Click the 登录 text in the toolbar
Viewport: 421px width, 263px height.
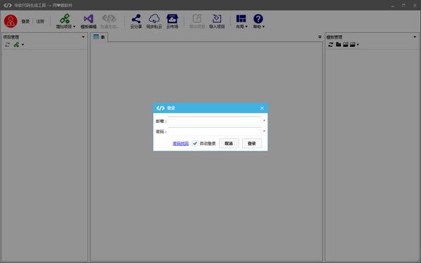[25, 22]
